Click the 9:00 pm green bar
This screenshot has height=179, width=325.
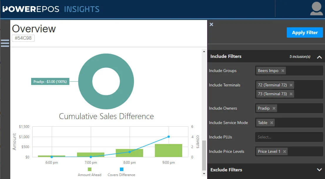click(x=168, y=150)
